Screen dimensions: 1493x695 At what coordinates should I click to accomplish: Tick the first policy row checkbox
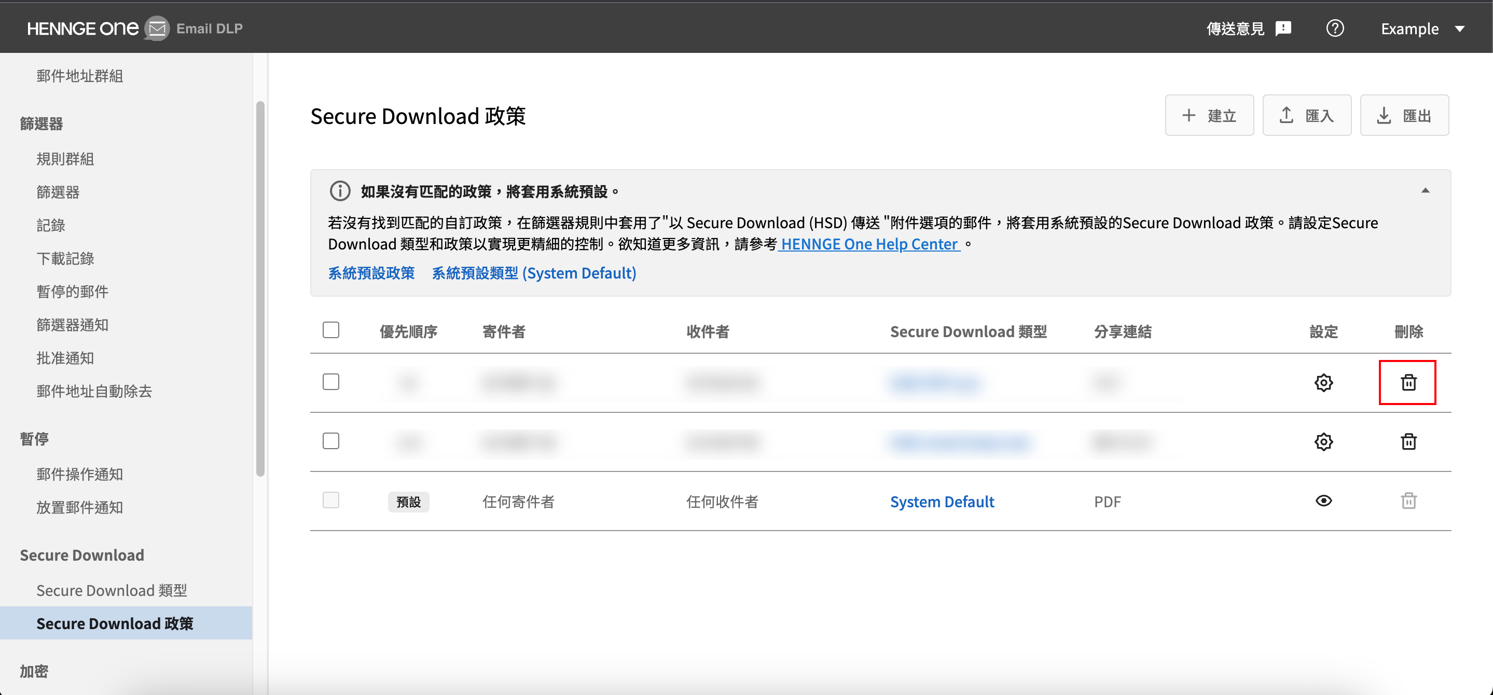(331, 382)
